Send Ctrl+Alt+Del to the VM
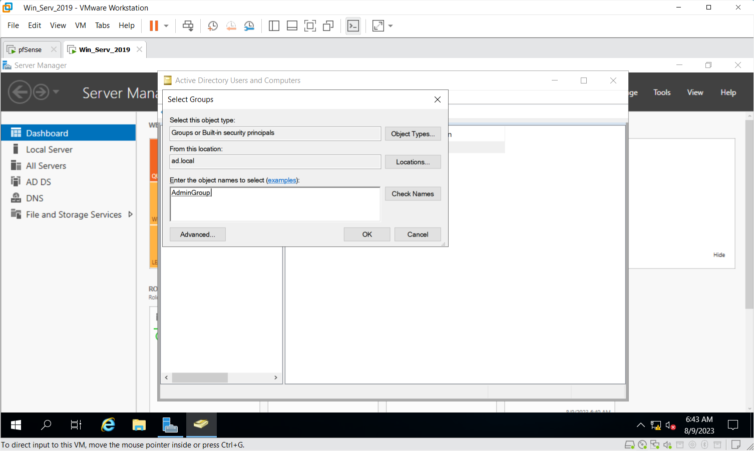This screenshot has width=754, height=451. point(188,26)
